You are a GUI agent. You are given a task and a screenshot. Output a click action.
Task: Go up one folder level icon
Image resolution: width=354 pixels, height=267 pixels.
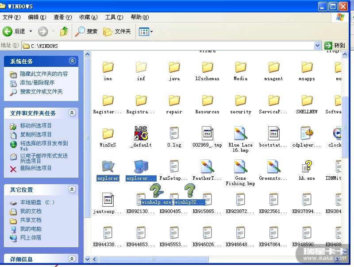click(x=64, y=31)
